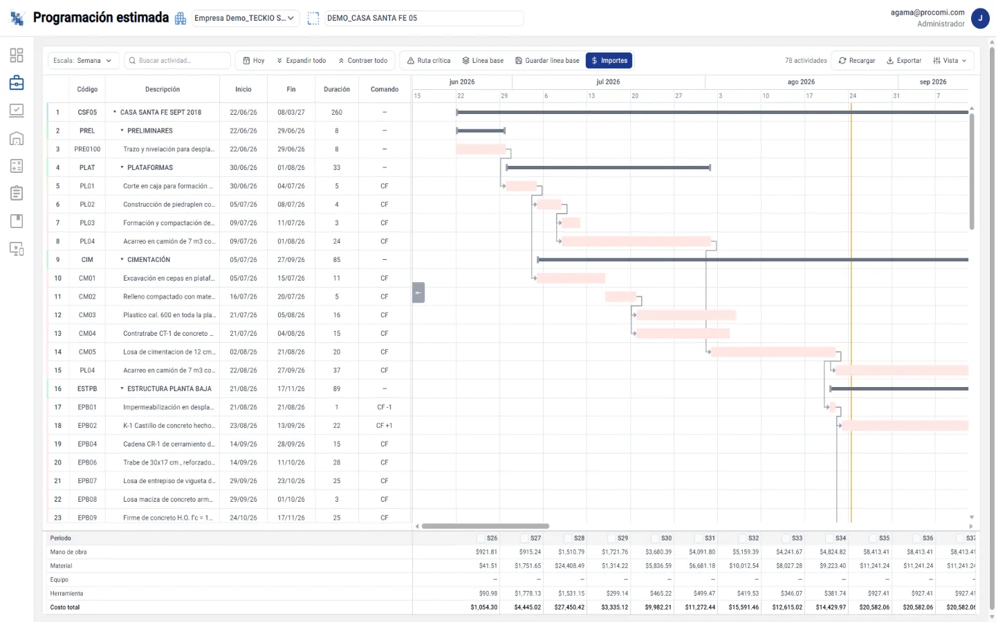Open the Empresa Demo_TECKIO company dropdown
Screen dimensions: 996x622
point(245,19)
